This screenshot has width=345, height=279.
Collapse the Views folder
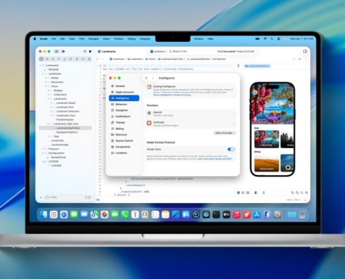click(45, 86)
